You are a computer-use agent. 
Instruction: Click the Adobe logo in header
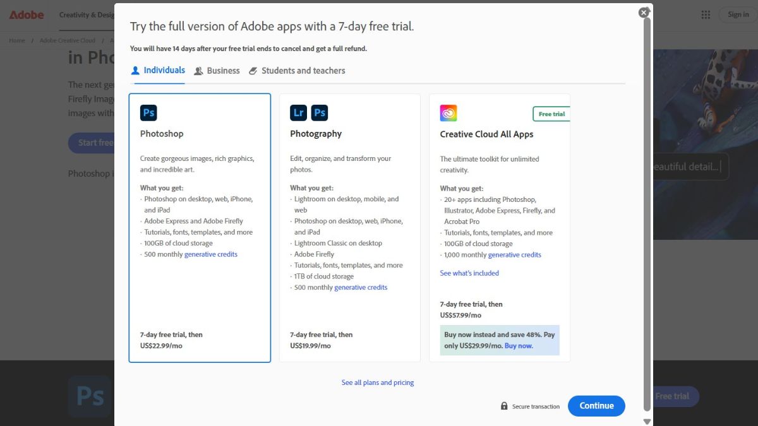[x=27, y=15]
